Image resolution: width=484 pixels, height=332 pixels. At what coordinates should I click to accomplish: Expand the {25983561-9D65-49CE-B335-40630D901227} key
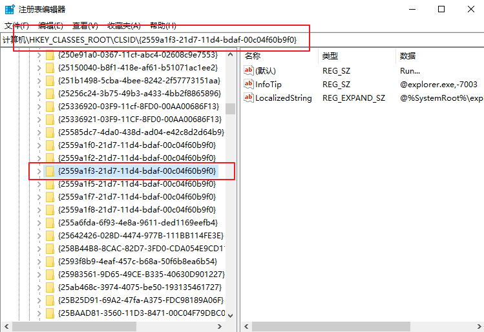pyautogui.click(x=38, y=275)
